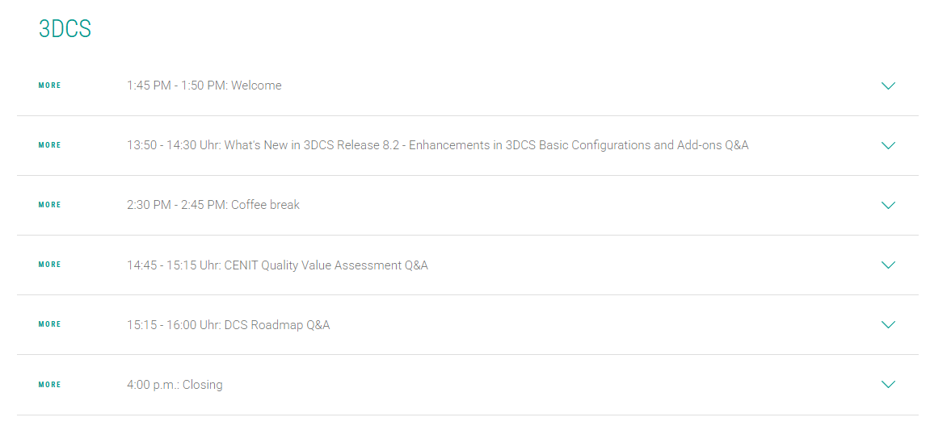Expand the Closing session chevron
This screenshot has height=434, width=930.
pos(888,385)
